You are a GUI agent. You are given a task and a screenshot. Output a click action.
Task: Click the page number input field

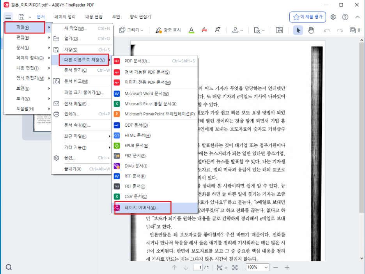pos(198,267)
